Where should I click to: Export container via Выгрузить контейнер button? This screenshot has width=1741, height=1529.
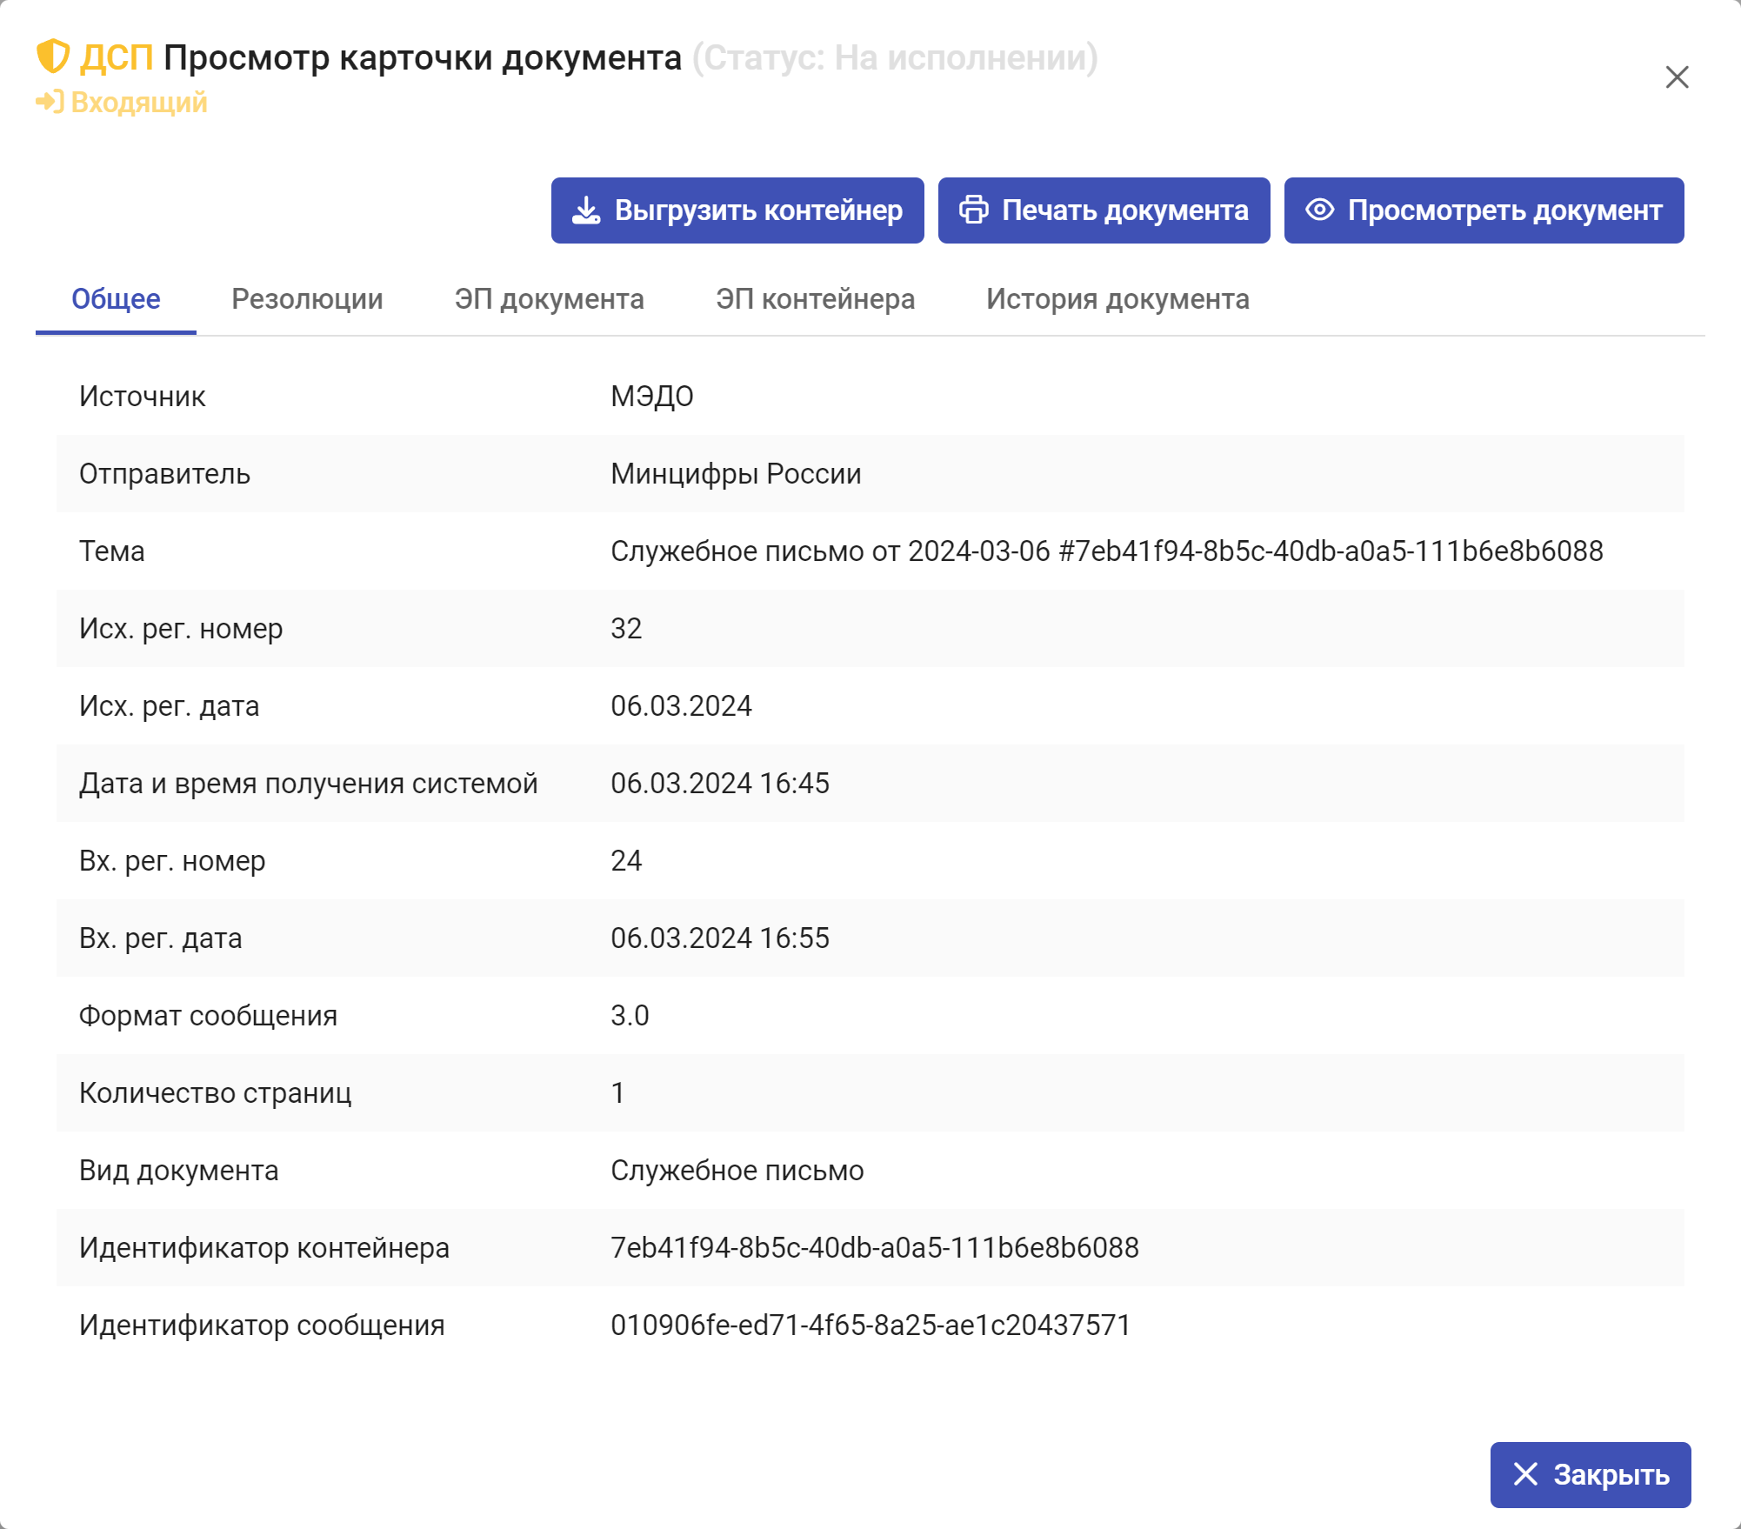737,210
